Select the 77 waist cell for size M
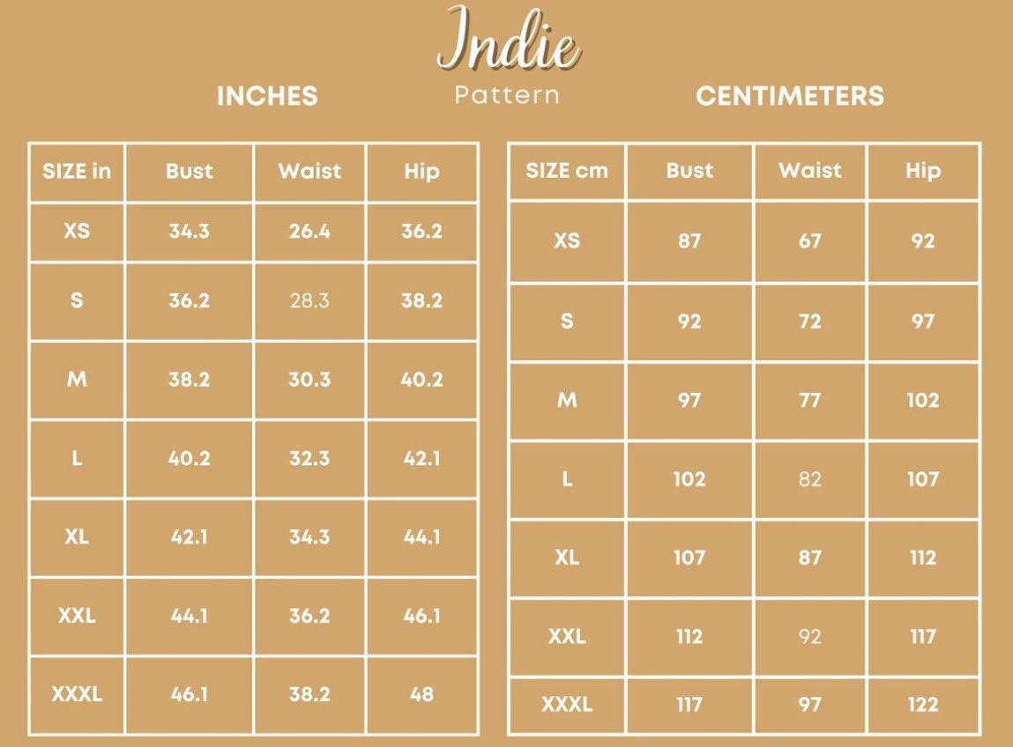 (809, 400)
